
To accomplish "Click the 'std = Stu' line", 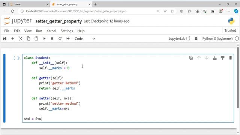I will [x=33, y=119].
